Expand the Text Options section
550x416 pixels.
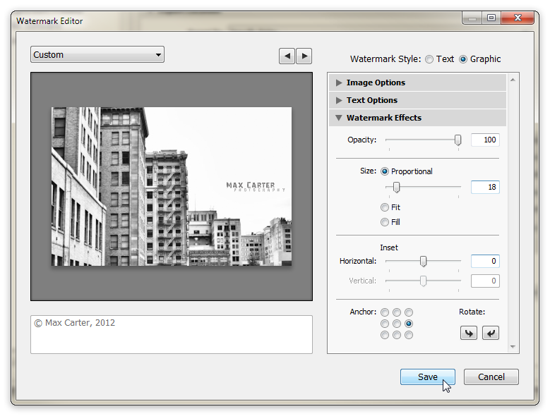417,100
